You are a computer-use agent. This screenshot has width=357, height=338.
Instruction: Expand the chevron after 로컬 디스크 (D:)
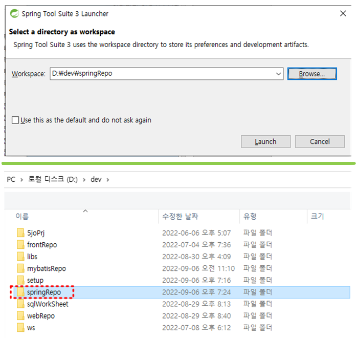84,180
